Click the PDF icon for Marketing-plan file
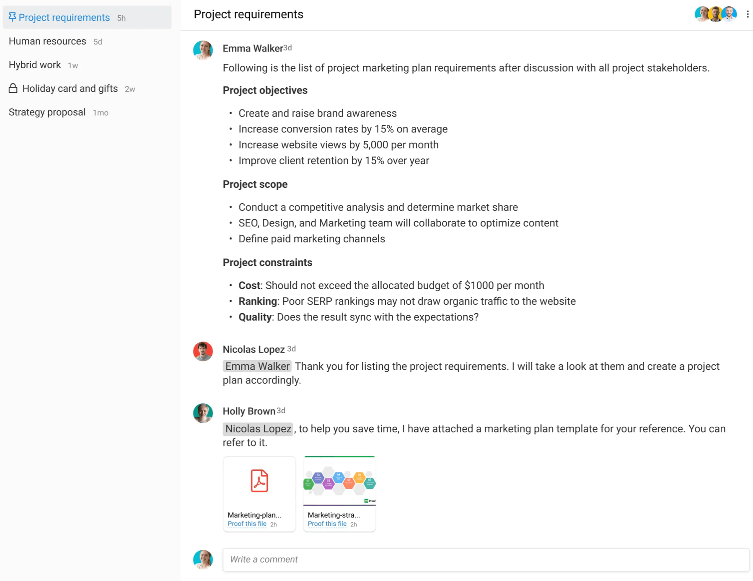Image resolution: width=753 pixels, height=581 pixels. tap(259, 480)
